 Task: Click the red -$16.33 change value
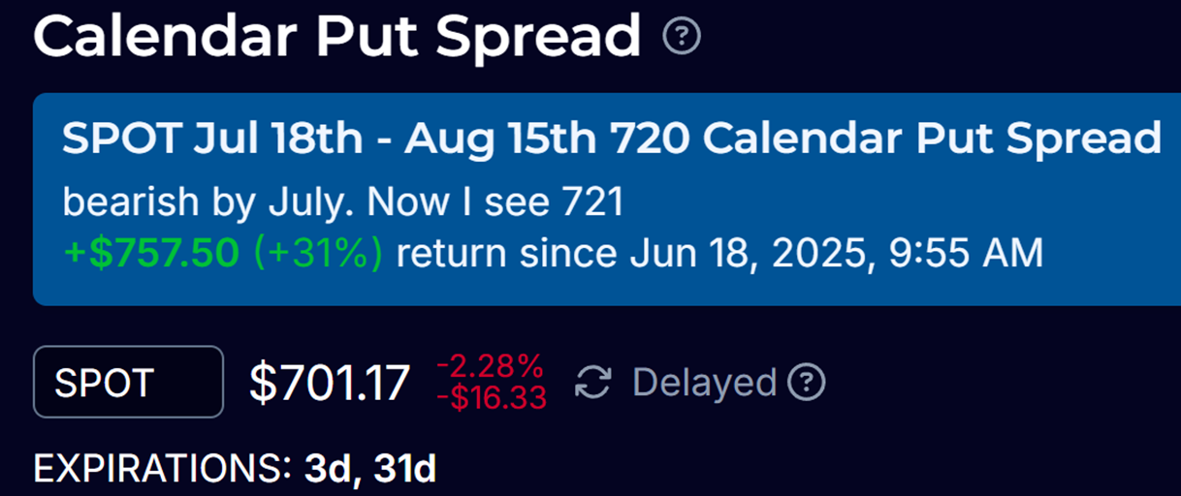(492, 397)
